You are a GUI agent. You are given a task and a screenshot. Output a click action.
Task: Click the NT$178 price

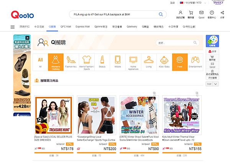[67, 149]
